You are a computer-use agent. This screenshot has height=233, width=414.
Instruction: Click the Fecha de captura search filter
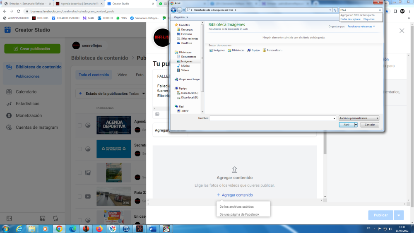(x=350, y=19)
